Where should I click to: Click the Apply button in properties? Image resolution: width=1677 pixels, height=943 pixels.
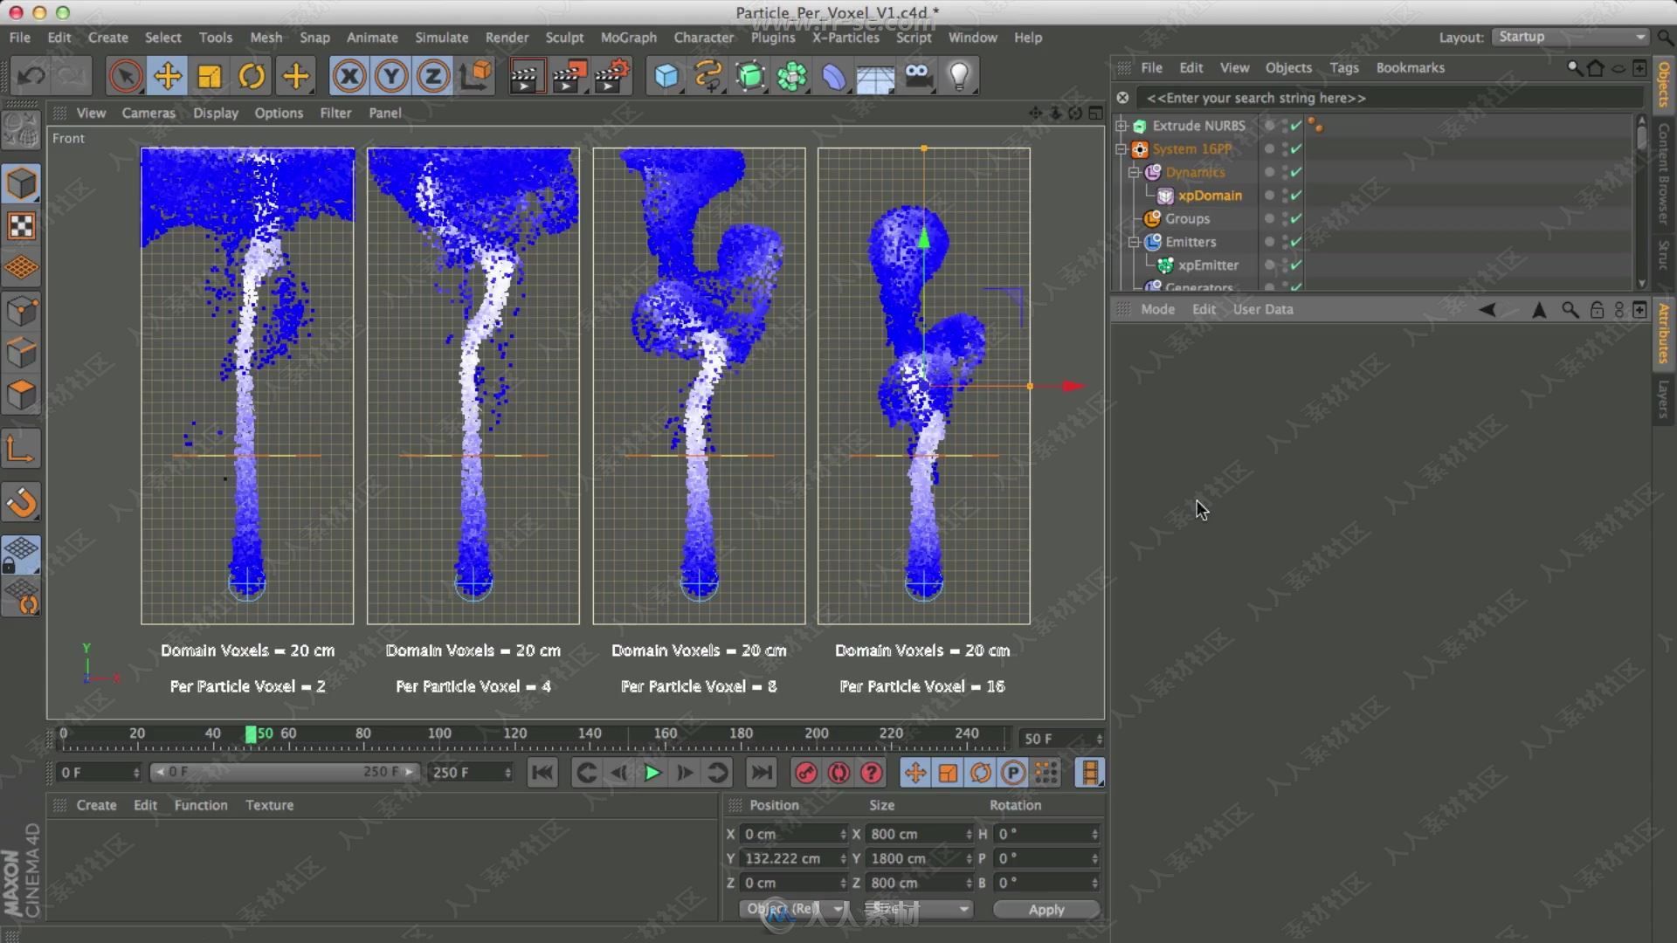1044,908
